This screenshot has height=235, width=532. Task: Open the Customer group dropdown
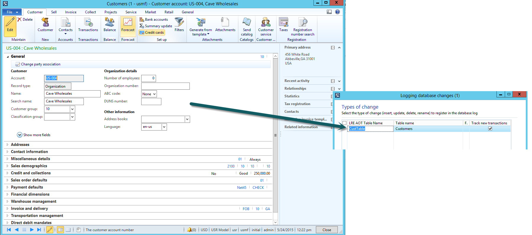pos(72,109)
